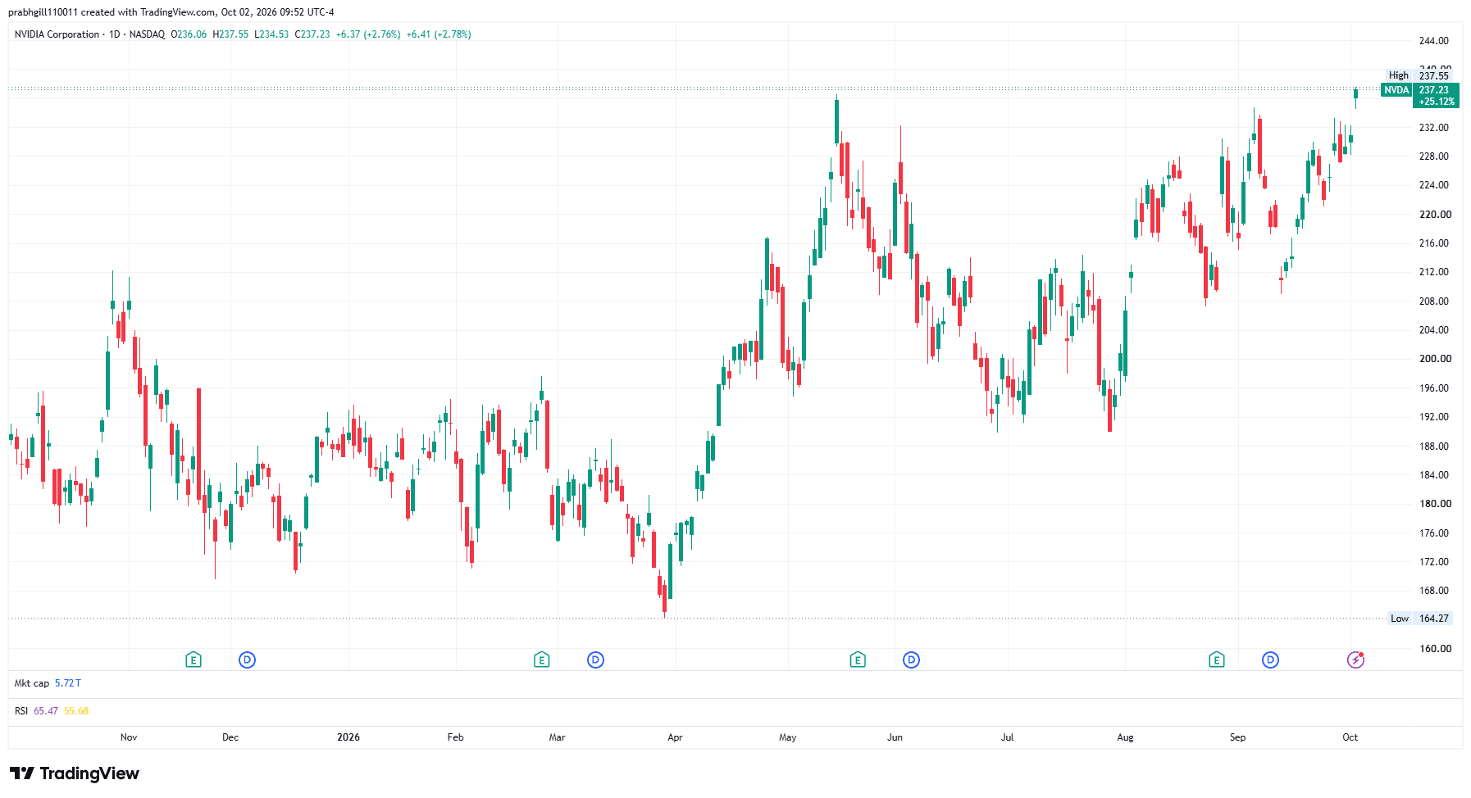
Task: Select the earnings marker in late May
Action: pos(858,660)
